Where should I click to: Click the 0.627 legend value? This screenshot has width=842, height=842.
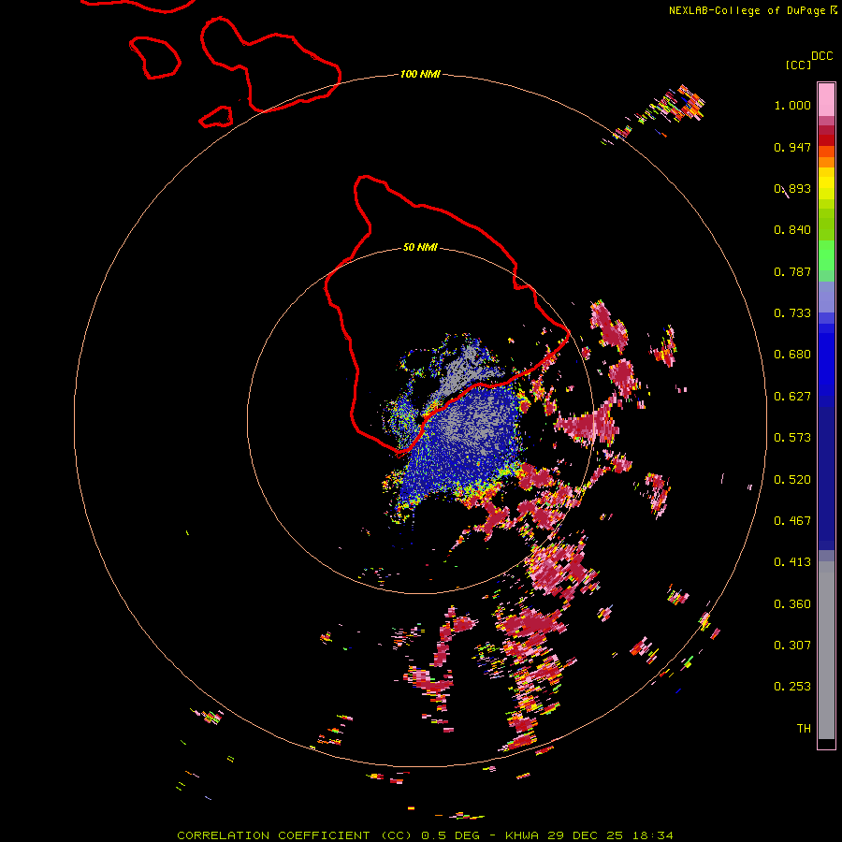tap(792, 397)
